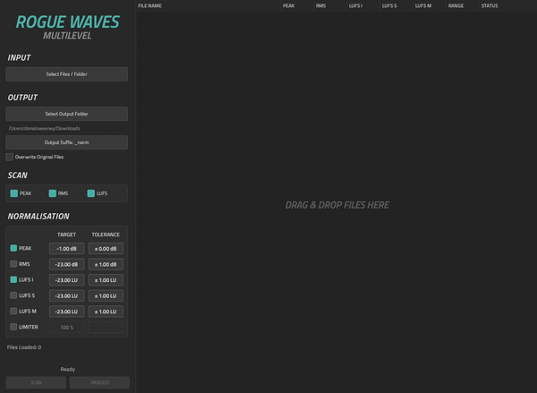Edit RMS target -23.00 dB field
The width and height of the screenshot is (537, 393).
click(67, 264)
